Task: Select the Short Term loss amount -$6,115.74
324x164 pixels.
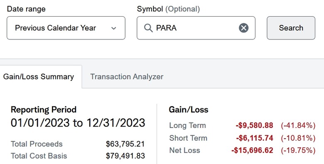Action: point(255,138)
